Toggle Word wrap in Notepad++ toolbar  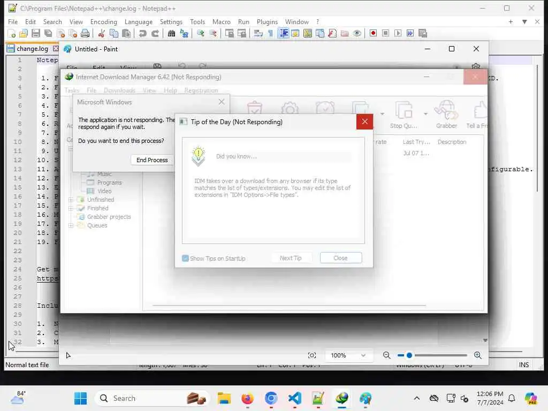(258, 34)
